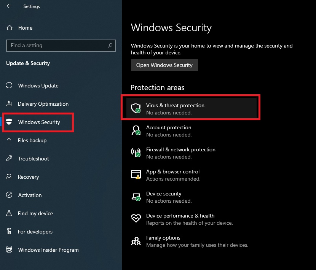
Task: Select Files backup in sidebar
Action: click(x=32, y=140)
